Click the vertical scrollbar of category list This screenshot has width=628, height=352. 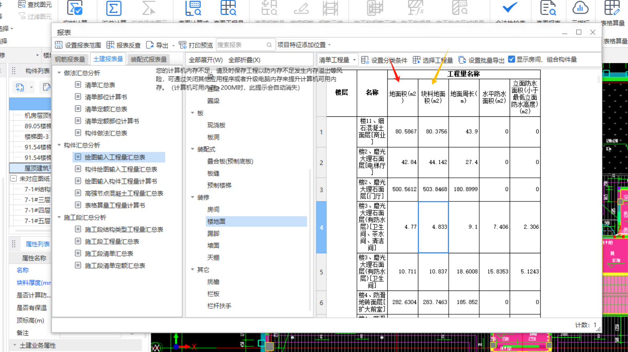[310, 241]
